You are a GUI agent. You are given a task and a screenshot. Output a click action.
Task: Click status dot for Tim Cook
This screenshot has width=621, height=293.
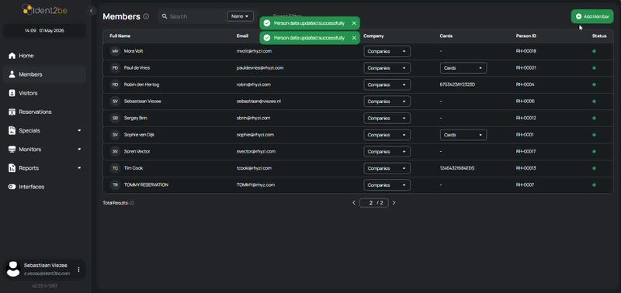pyautogui.click(x=594, y=168)
